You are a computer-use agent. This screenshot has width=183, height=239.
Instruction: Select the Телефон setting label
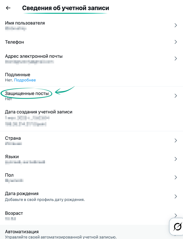pyautogui.click(x=14, y=42)
